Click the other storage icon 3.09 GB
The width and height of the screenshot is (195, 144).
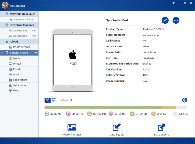[x=153, y=114]
